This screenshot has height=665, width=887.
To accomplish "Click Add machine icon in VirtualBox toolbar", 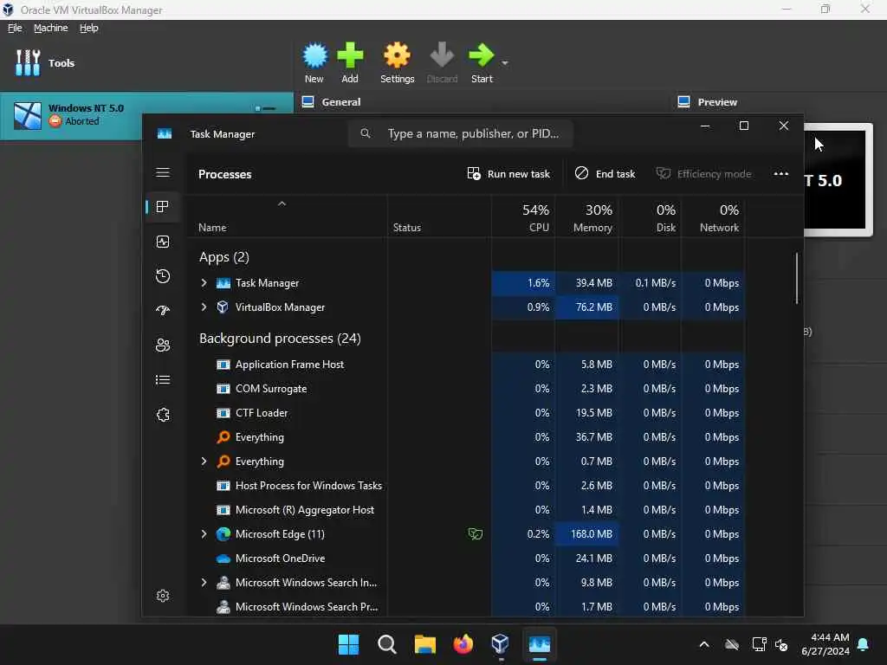I will [x=350, y=62].
